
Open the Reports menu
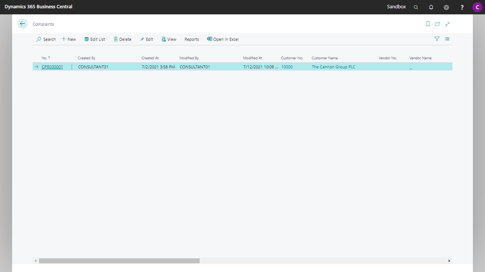pos(191,39)
